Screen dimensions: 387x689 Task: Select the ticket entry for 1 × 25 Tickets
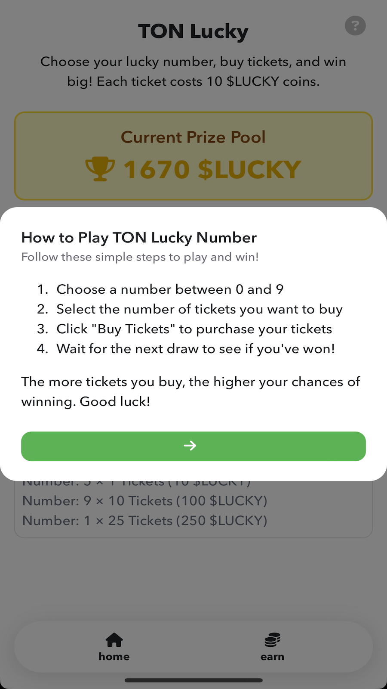point(144,521)
